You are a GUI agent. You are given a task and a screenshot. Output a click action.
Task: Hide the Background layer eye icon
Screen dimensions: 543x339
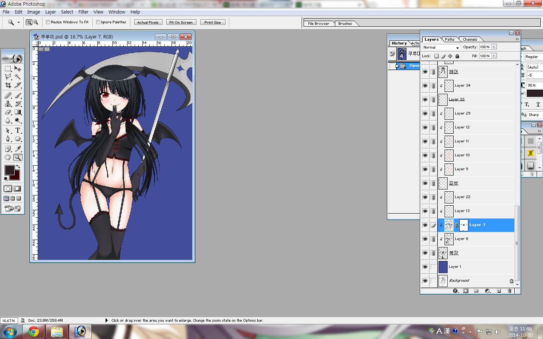[425, 281]
